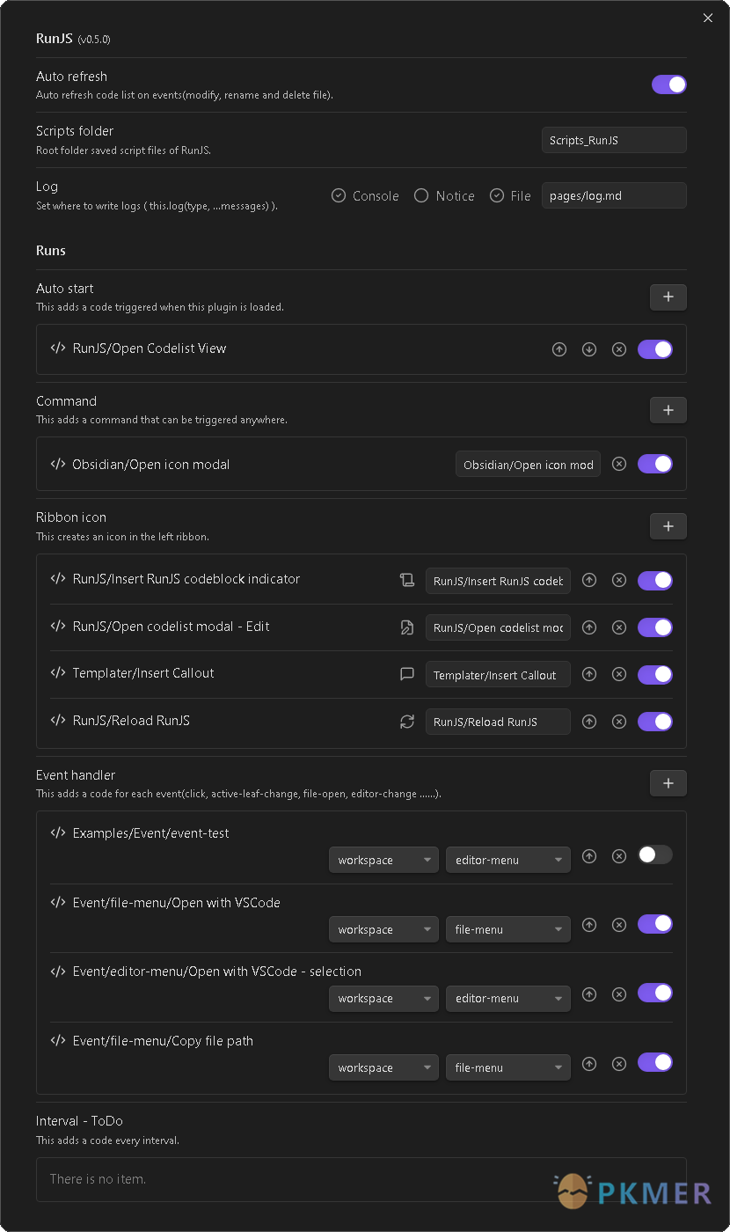Change icon for Insert RunJS codeblock indicator
This screenshot has height=1232, width=730.
406,580
